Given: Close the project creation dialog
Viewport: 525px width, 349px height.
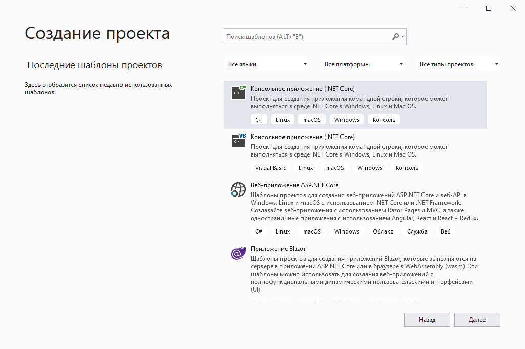Looking at the screenshot, I should (x=513, y=8).
